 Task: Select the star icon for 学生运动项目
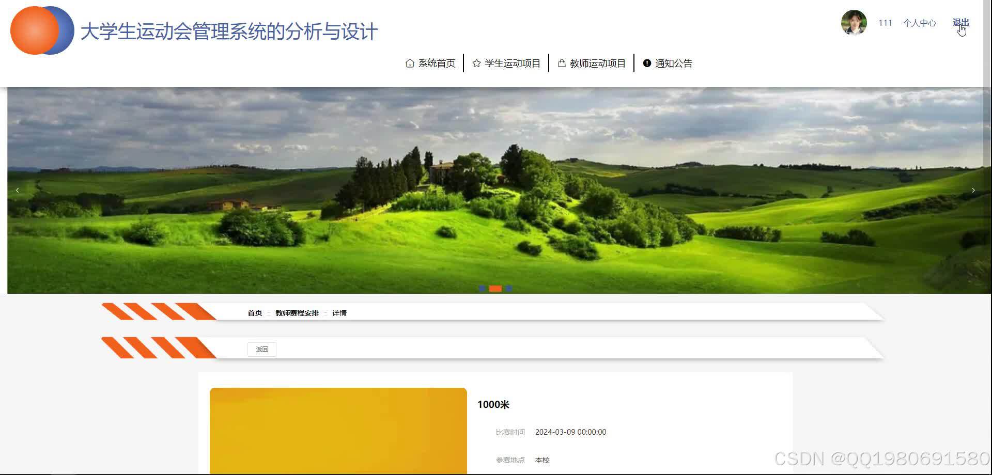tap(476, 62)
